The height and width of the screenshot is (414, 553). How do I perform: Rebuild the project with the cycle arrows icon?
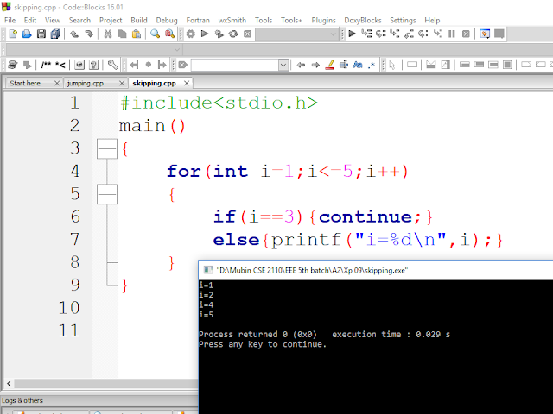tap(233, 34)
